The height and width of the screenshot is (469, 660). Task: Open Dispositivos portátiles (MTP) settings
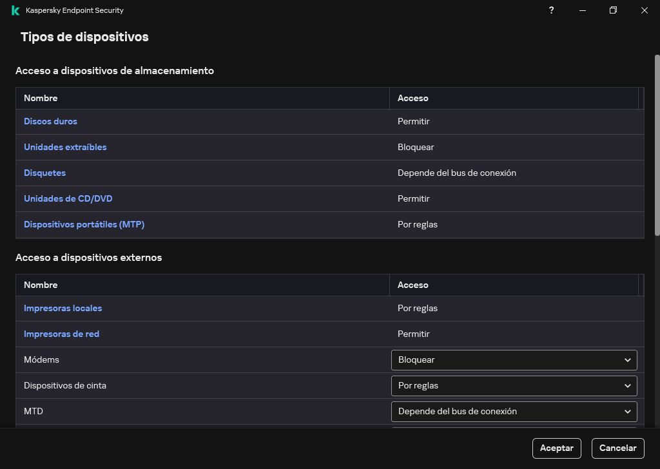[84, 224]
